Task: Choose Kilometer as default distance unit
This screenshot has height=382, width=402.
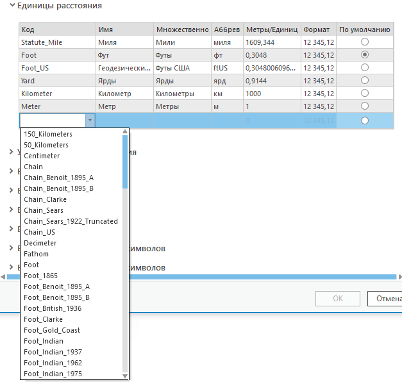Action: 365,93
